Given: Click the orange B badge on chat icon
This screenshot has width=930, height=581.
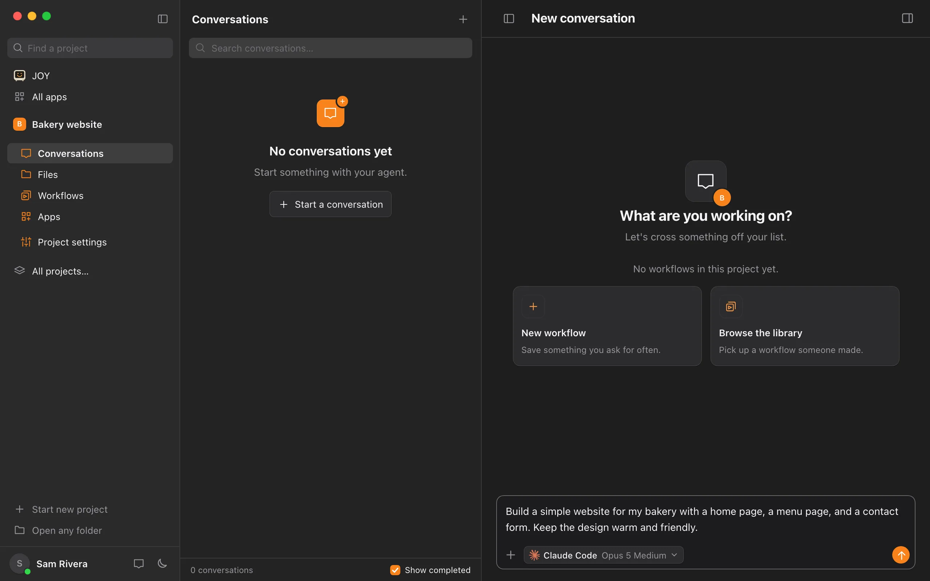Looking at the screenshot, I should point(722,198).
